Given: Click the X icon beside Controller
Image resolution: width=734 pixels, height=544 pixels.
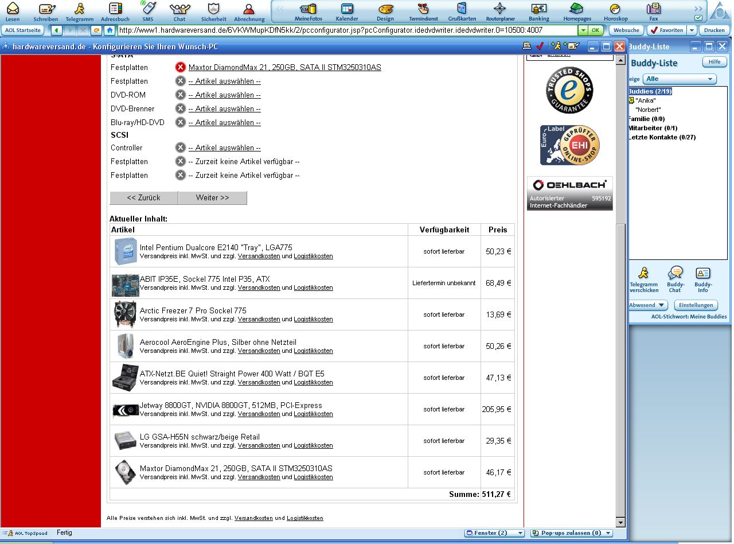Looking at the screenshot, I should coord(181,147).
